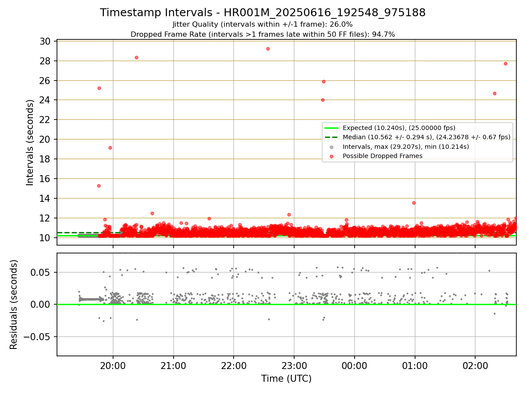
Task: Click the red outlier near 13.5 seconds before 01:00
Action: pos(414,203)
